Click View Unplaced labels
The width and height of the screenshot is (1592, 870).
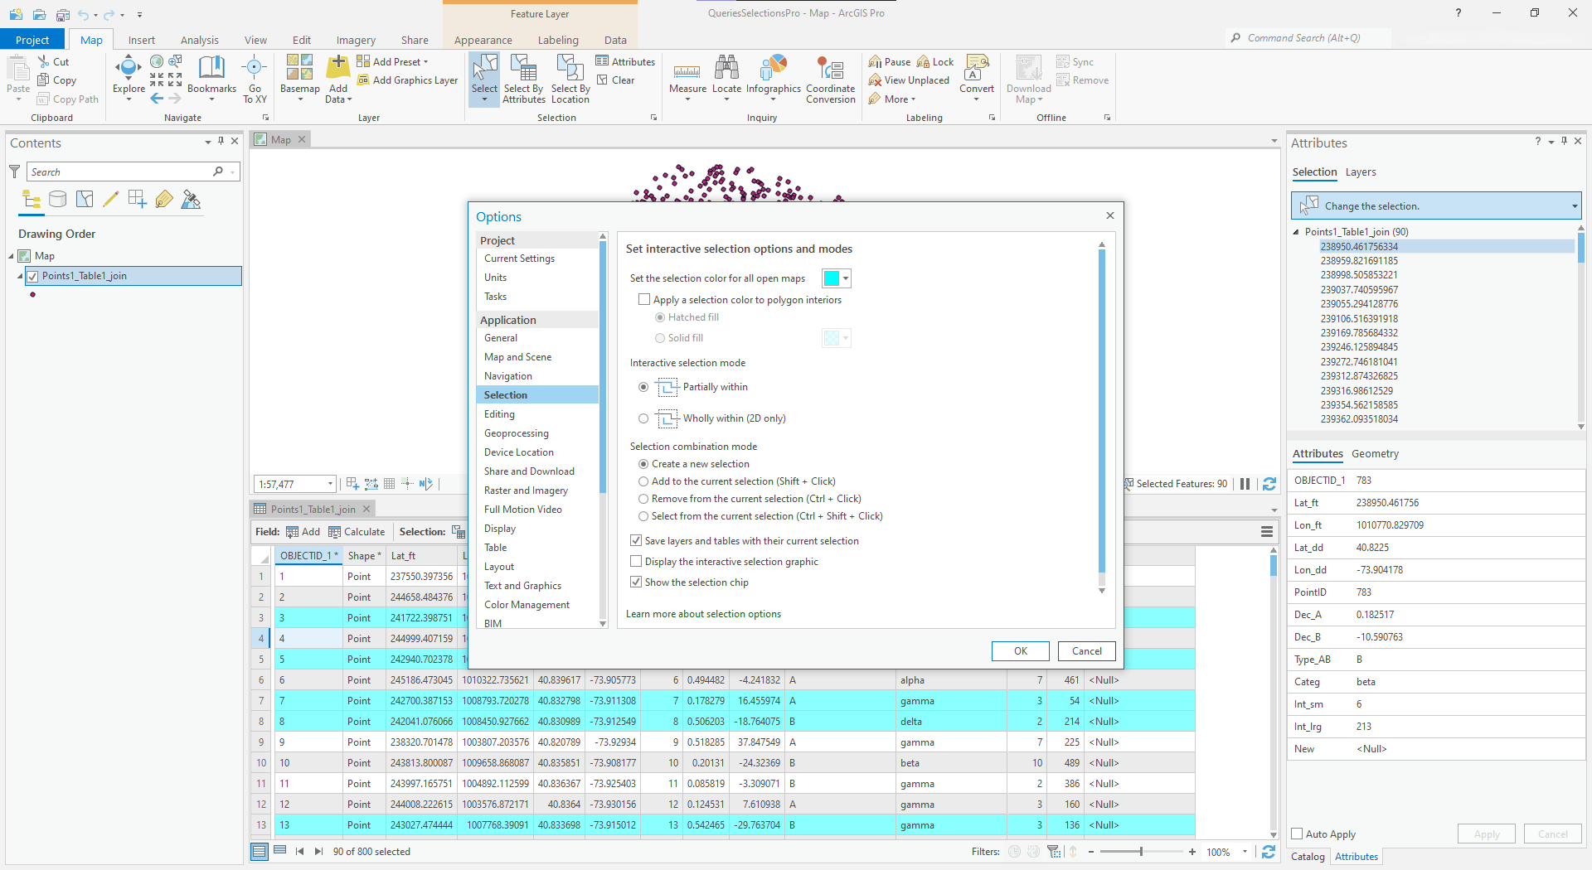click(x=909, y=80)
